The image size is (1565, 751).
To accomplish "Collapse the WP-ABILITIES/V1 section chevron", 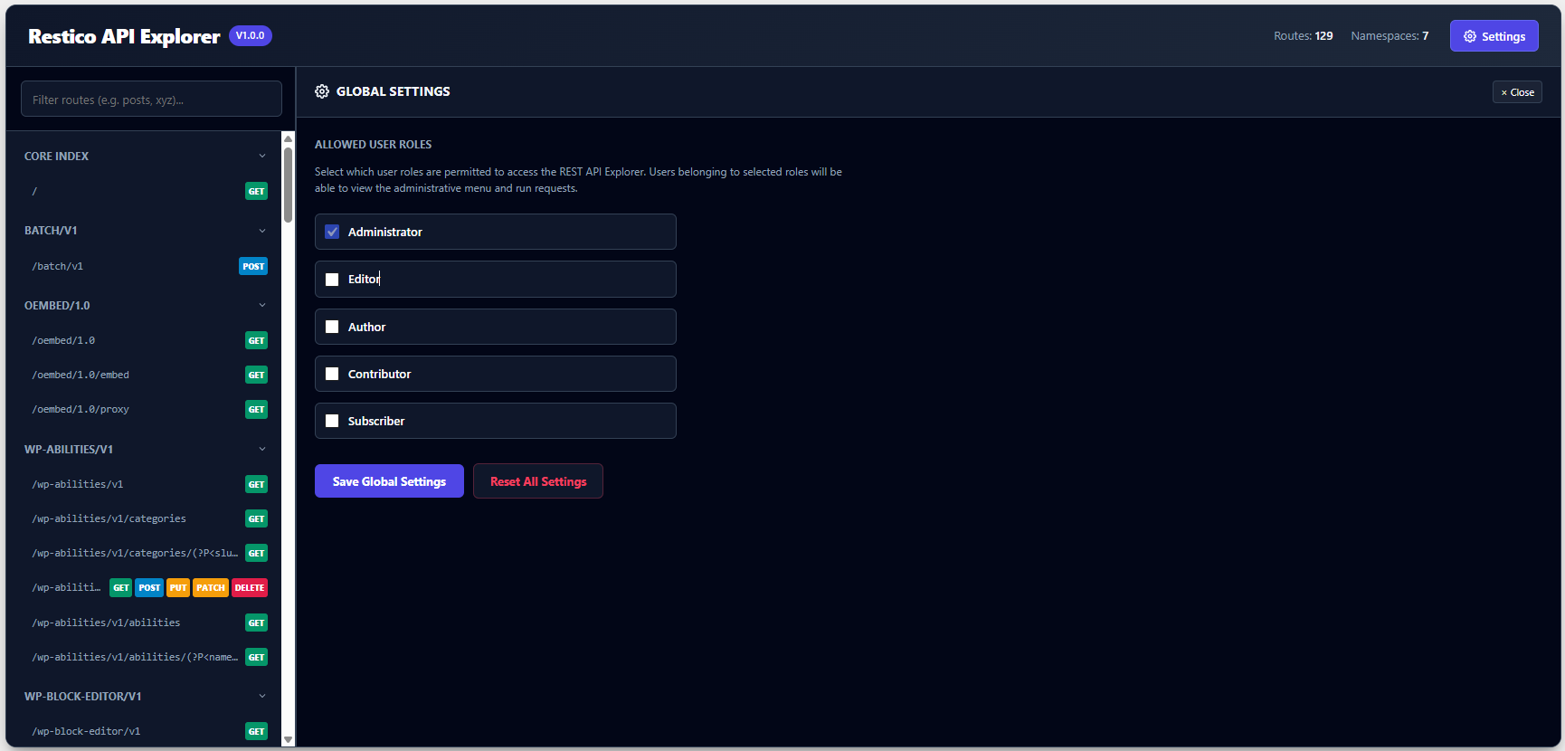I will coord(262,449).
